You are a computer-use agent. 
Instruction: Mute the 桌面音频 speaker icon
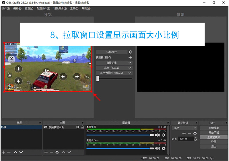157,135
